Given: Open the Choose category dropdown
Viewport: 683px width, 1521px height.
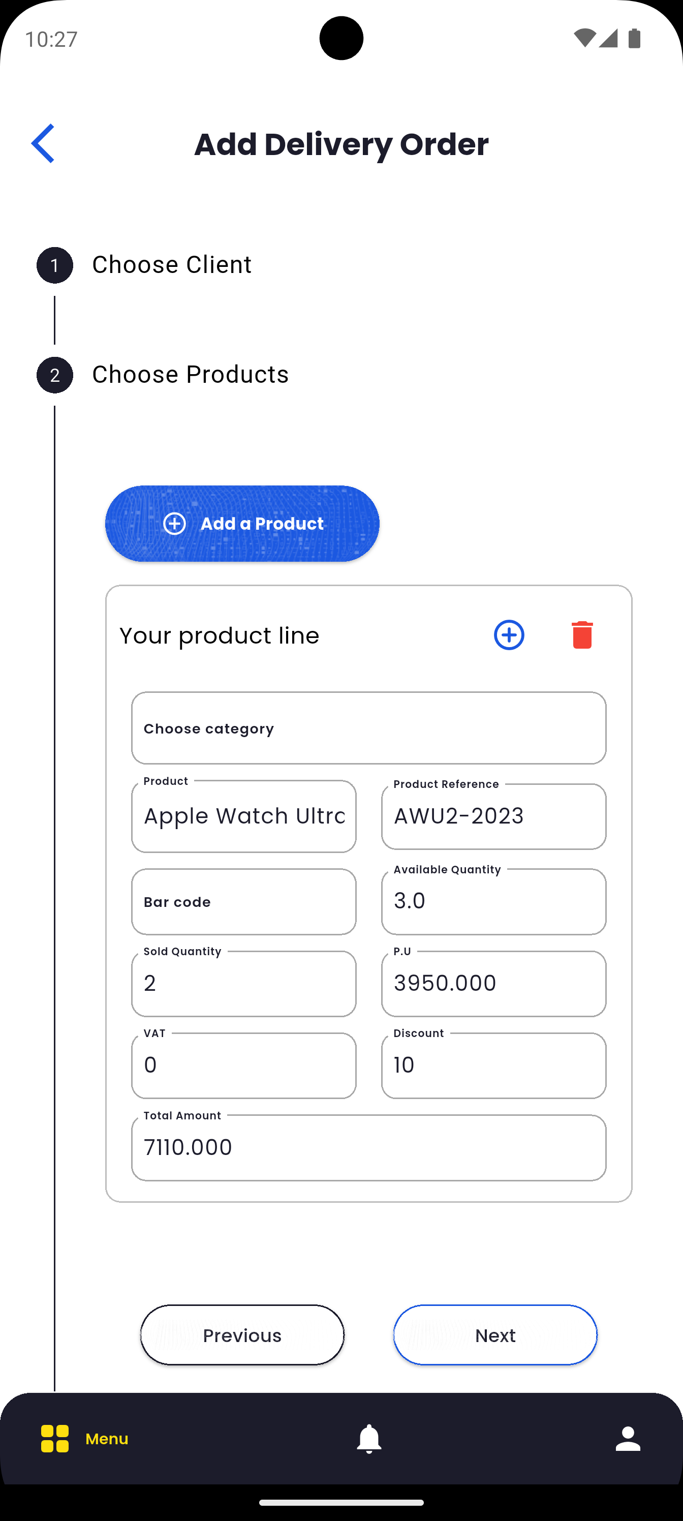Looking at the screenshot, I should (369, 728).
